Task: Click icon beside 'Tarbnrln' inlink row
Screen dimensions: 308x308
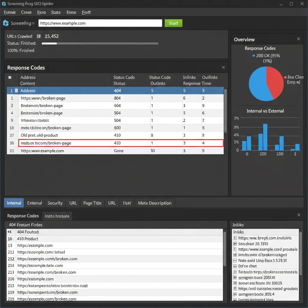Action: (235, 272)
